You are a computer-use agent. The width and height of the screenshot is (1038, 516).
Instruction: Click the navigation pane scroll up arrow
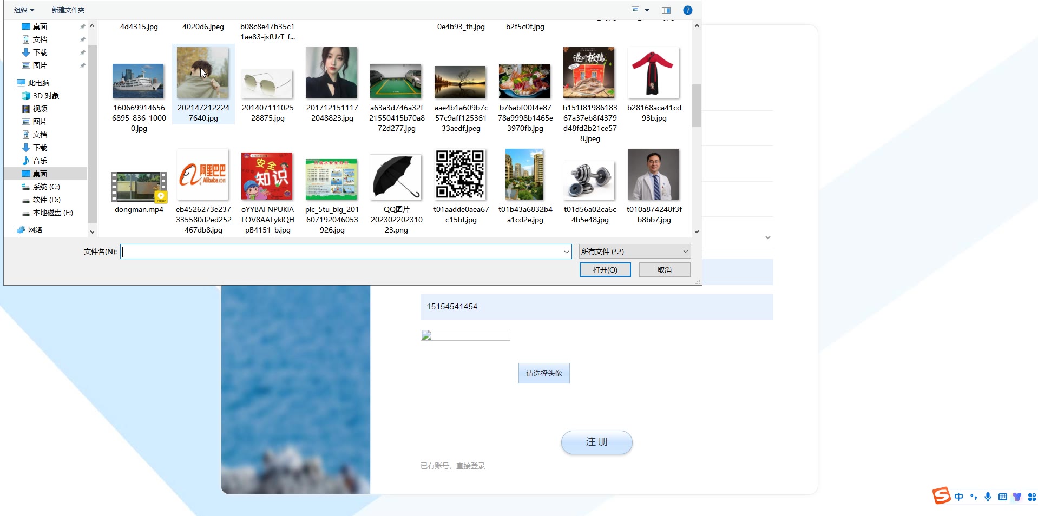pos(92,25)
